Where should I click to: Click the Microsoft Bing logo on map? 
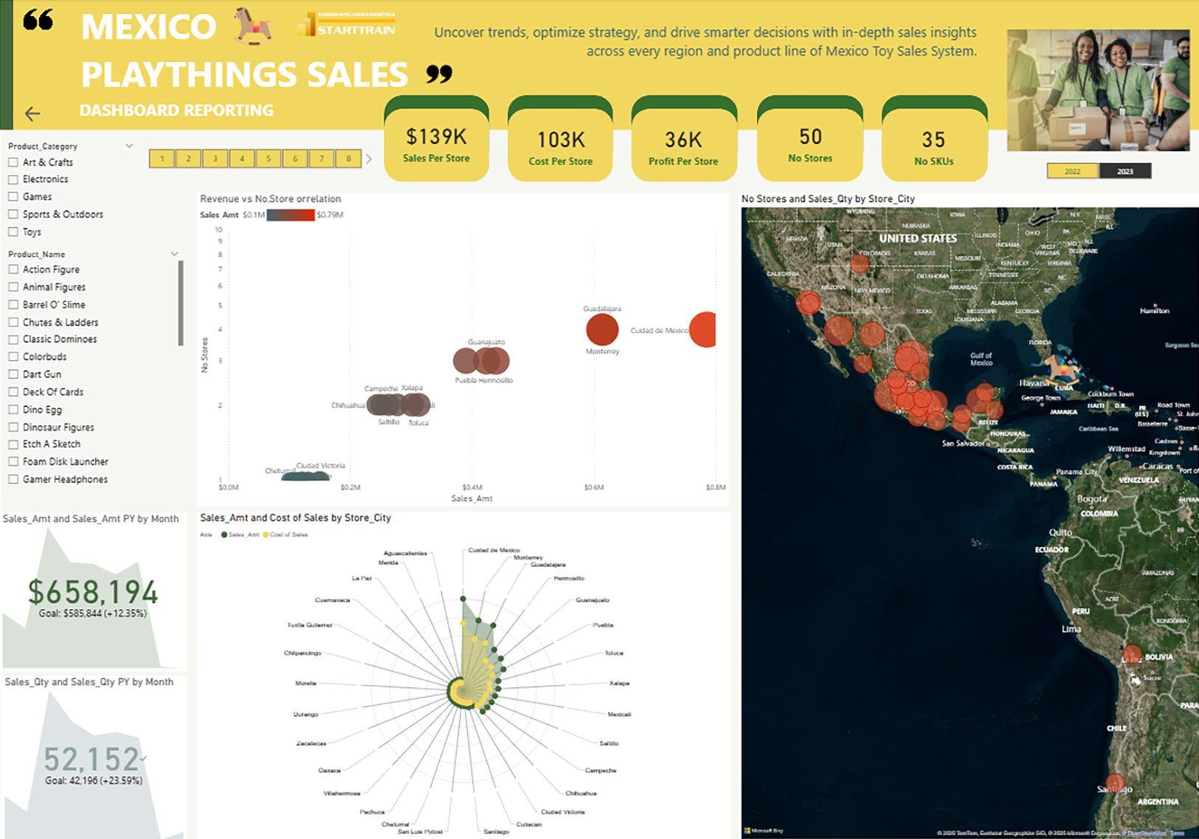click(763, 831)
